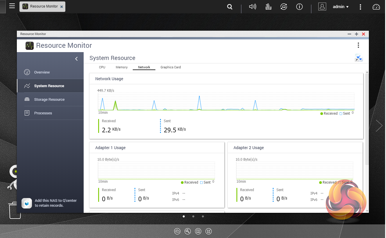
Task: Open the volume control icon
Action: (x=252, y=7)
